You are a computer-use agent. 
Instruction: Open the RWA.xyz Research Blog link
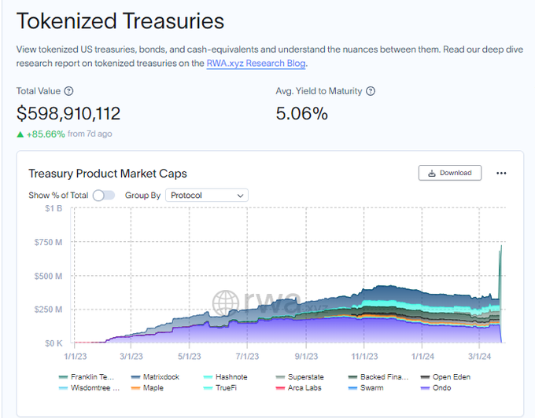pos(256,64)
